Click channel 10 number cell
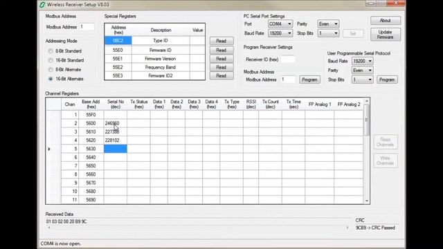Screen dimensions: 443x249 coord(70,191)
